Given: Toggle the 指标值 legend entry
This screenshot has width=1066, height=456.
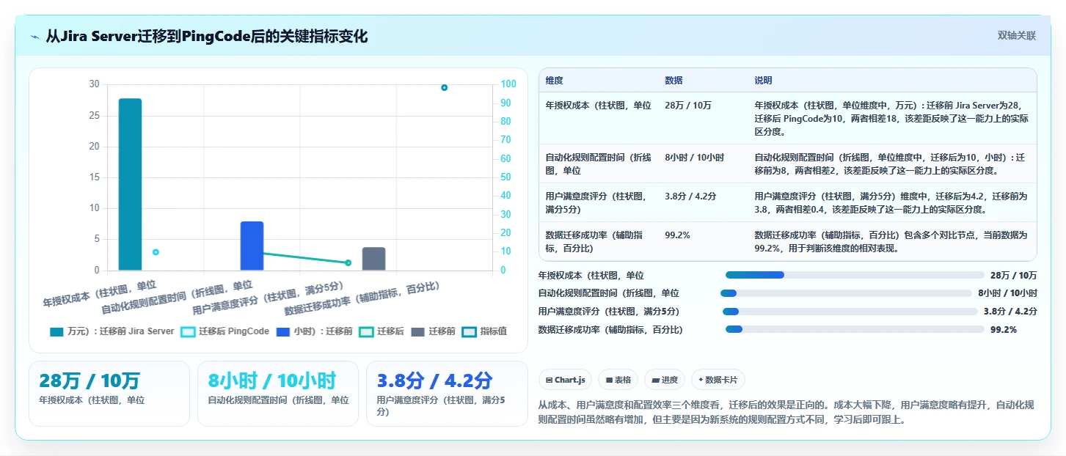Looking at the screenshot, I should pyautogui.click(x=484, y=331).
